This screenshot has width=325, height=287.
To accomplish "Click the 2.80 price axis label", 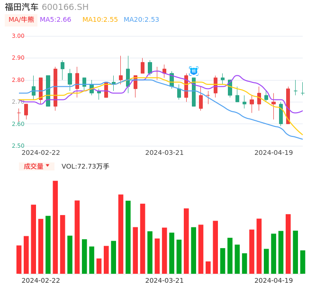I will (x=18, y=80).
